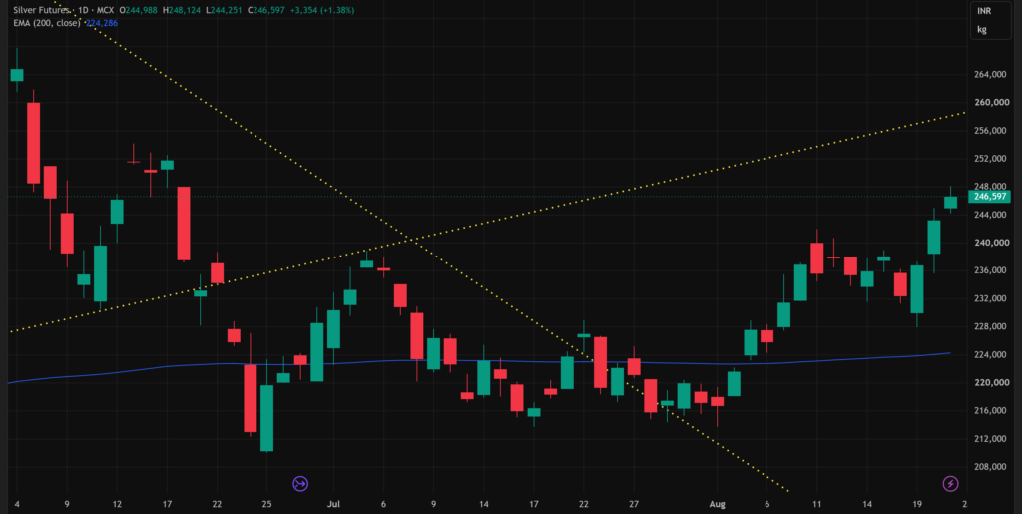Click the Aug label on the time axis

(717, 504)
